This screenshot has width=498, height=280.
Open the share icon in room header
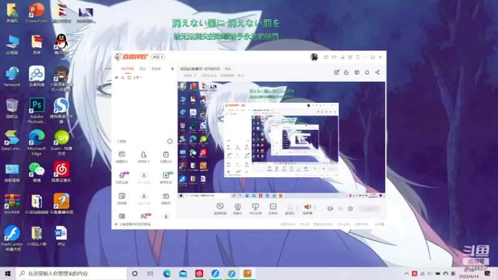377,72
